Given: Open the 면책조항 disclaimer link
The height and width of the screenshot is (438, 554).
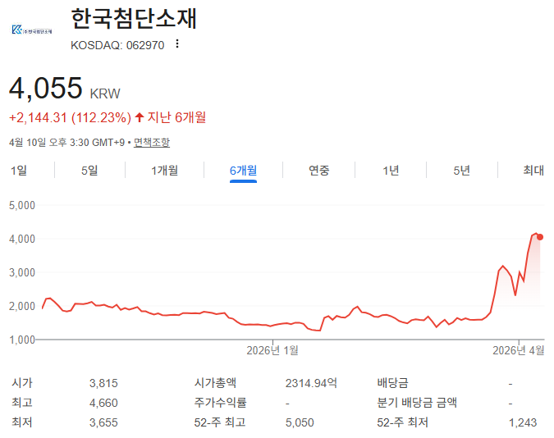Looking at the screenshot, I should point(152,143).
